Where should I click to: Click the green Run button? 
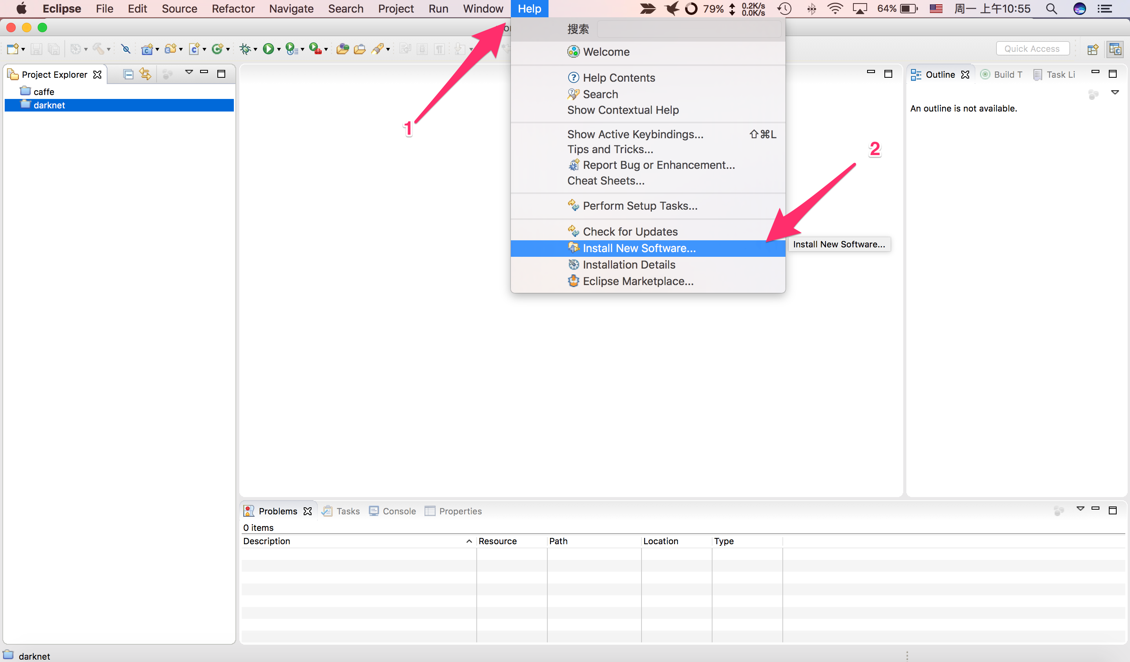pyautogui.click(x=268, y=49)
